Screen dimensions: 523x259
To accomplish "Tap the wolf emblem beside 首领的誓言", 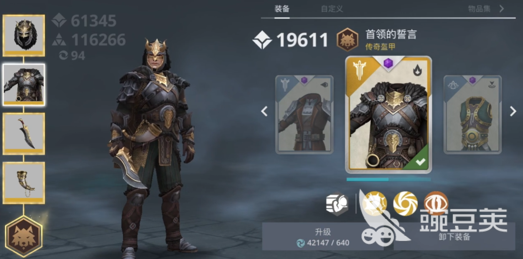I will pos(347,39).
